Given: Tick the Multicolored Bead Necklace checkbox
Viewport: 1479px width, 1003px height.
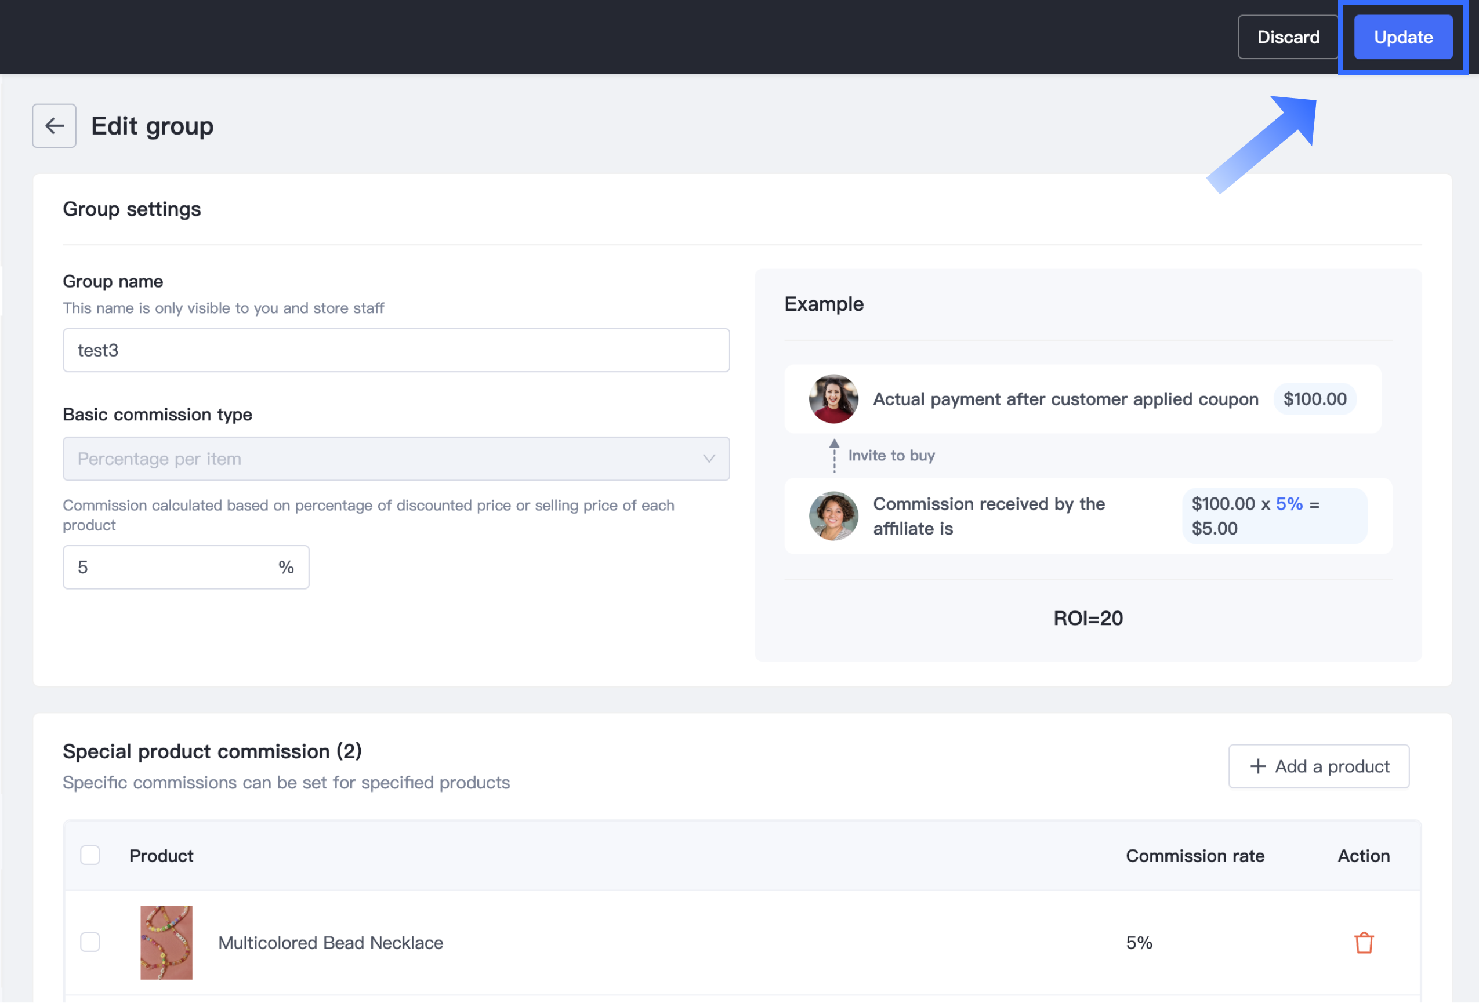Looking at the screenshot, I should [90, 942].
